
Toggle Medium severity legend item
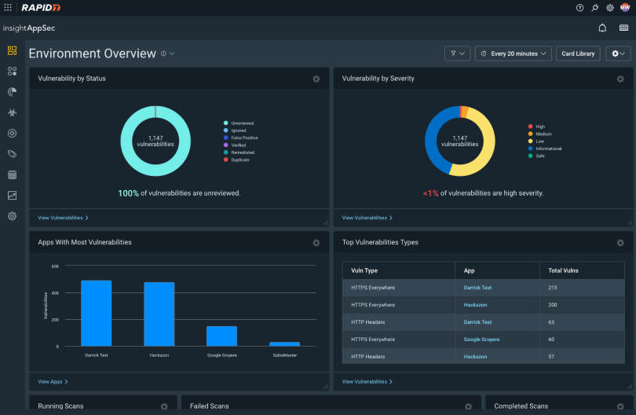coord(540,134)
